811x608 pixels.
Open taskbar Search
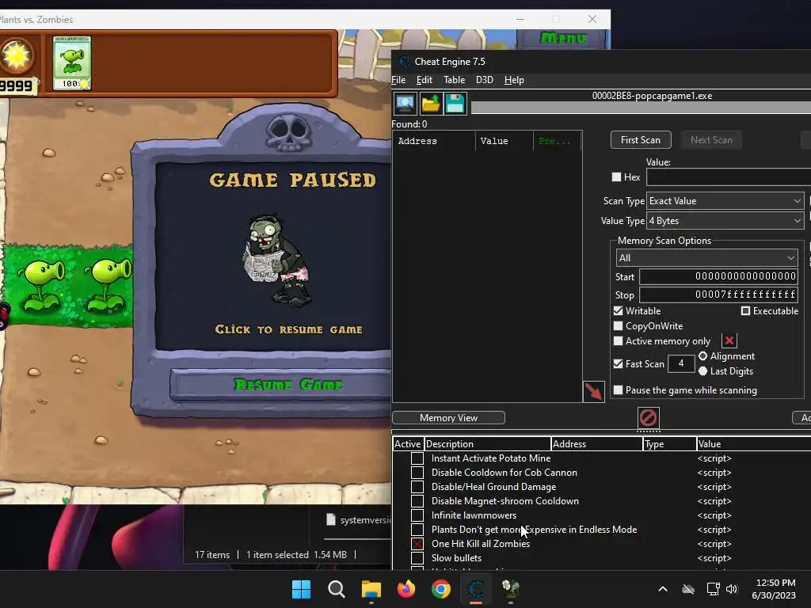tap(336, 589)
